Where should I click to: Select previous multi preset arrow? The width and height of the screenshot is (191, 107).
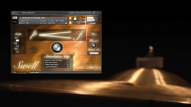coord(64,12)
